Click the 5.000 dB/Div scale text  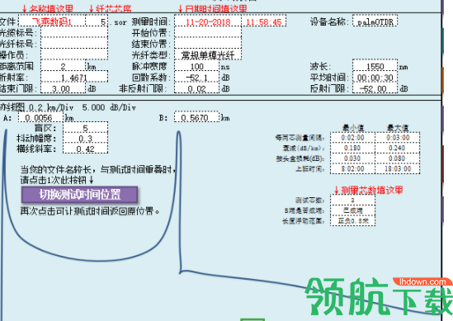[x=109, y=107]
